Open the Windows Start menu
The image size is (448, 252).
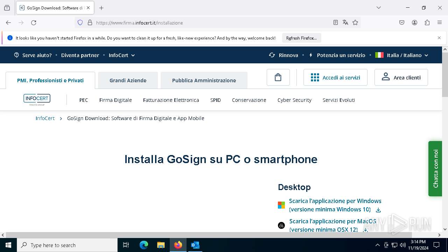[x=8, y=245]
